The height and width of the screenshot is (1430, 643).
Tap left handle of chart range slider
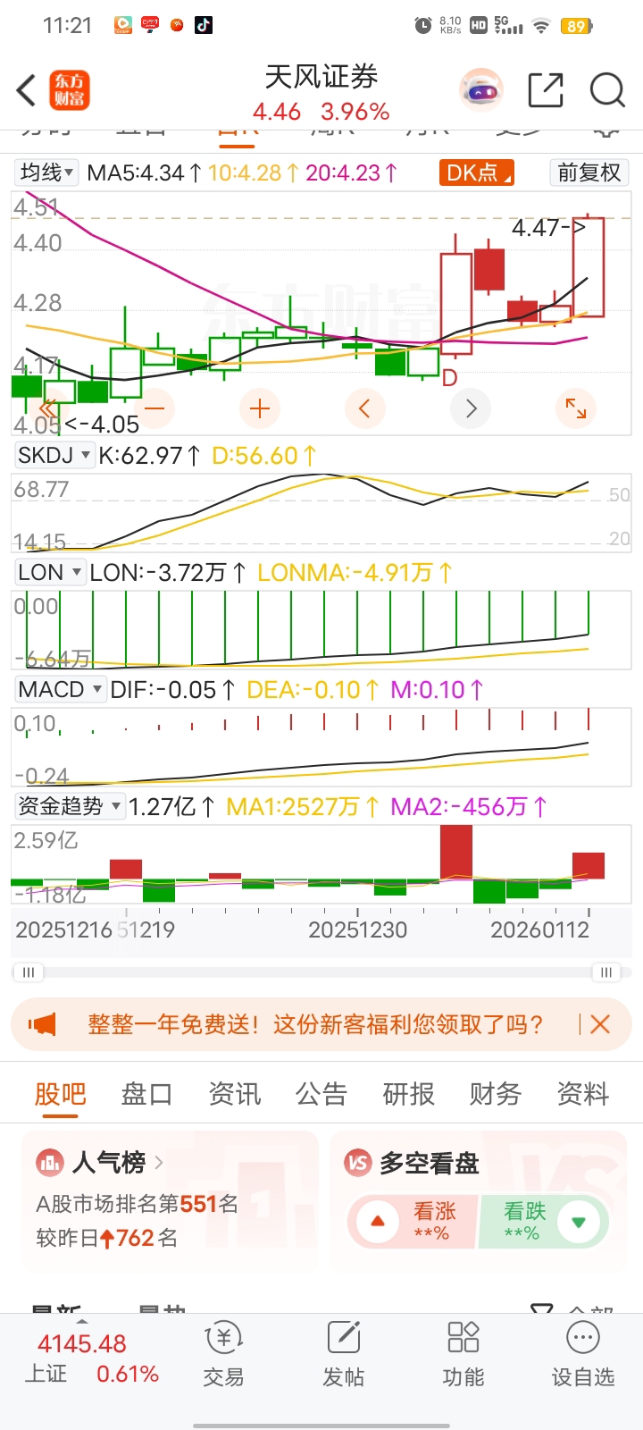coord(29,972)
